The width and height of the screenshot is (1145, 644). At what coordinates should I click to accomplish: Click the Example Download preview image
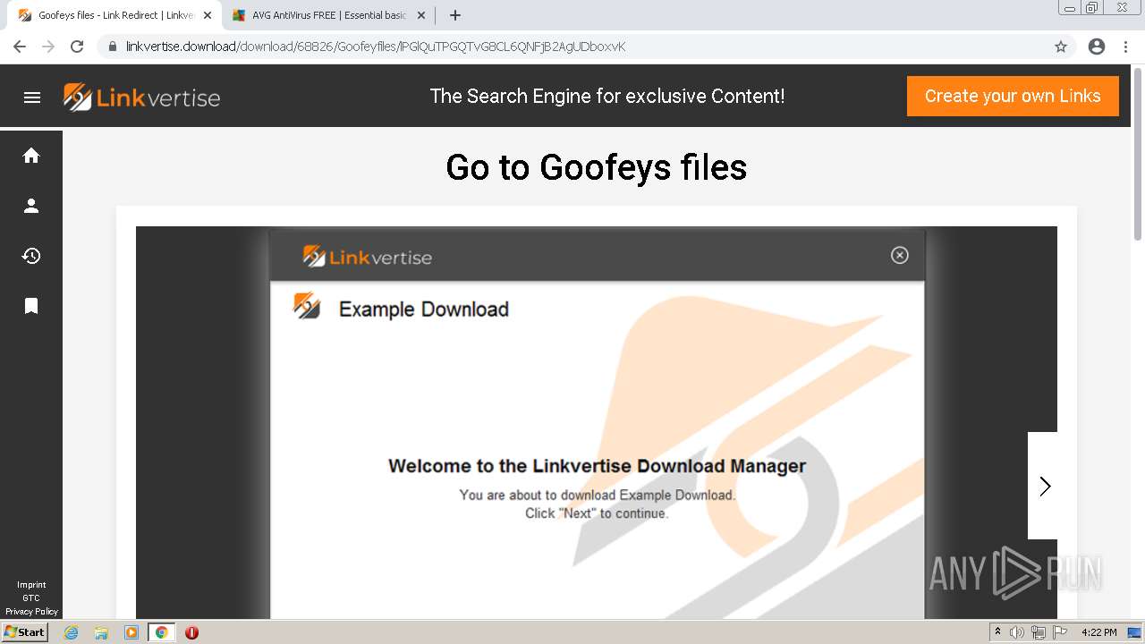597,422
